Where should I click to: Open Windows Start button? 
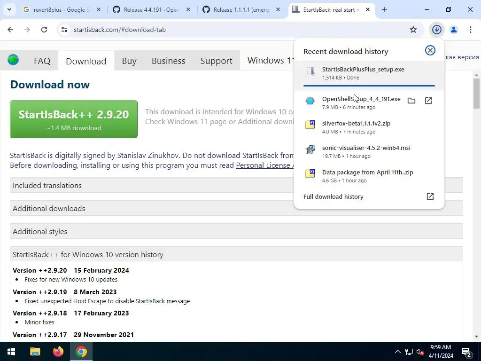pyautogui.click(x=11, y=352)
